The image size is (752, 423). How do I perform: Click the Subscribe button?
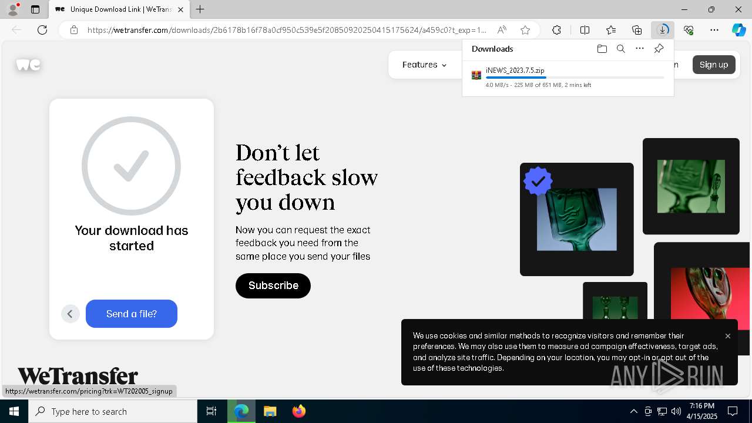[x=273, y=286]
